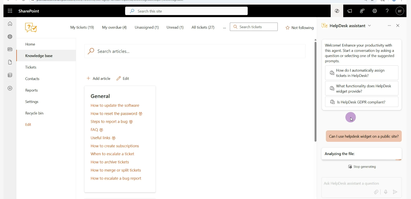
Task: Click the SharePoint title in the header
Action: click(x=29, y=11)
